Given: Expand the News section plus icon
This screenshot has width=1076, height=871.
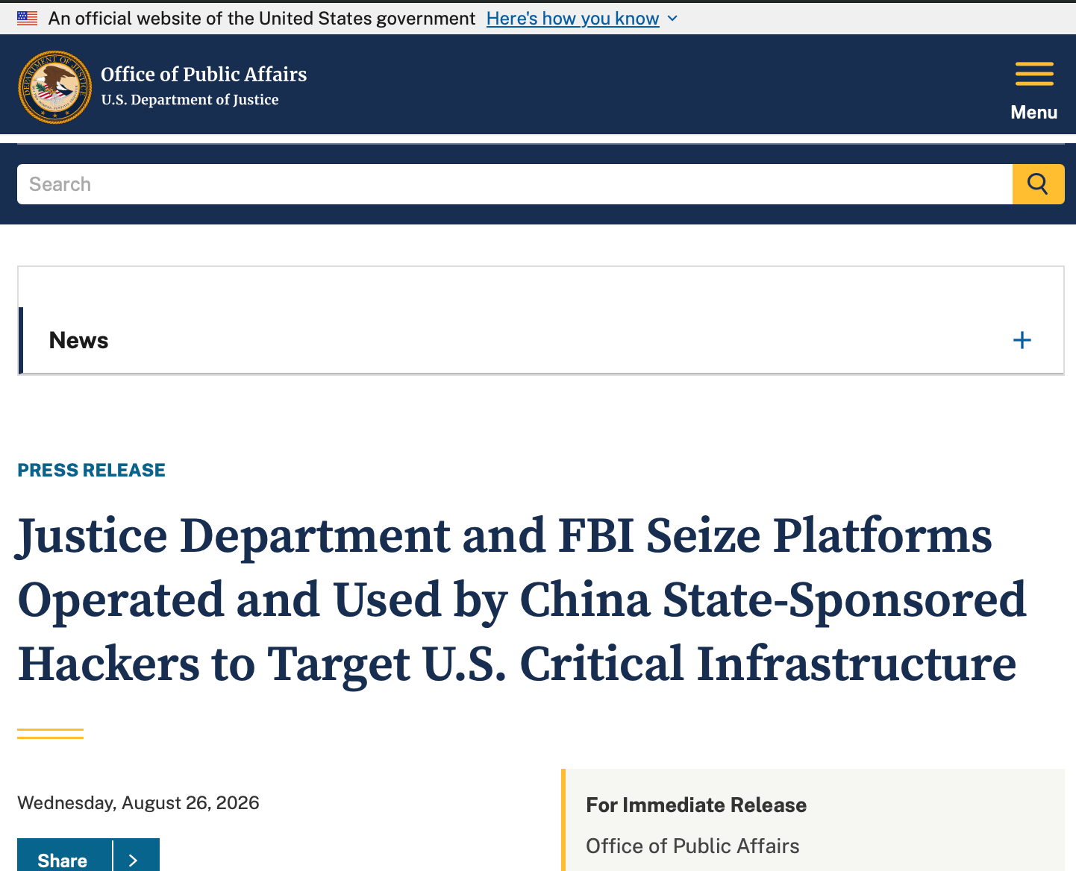Looking at the screenshot, I should coord(1022,341).
